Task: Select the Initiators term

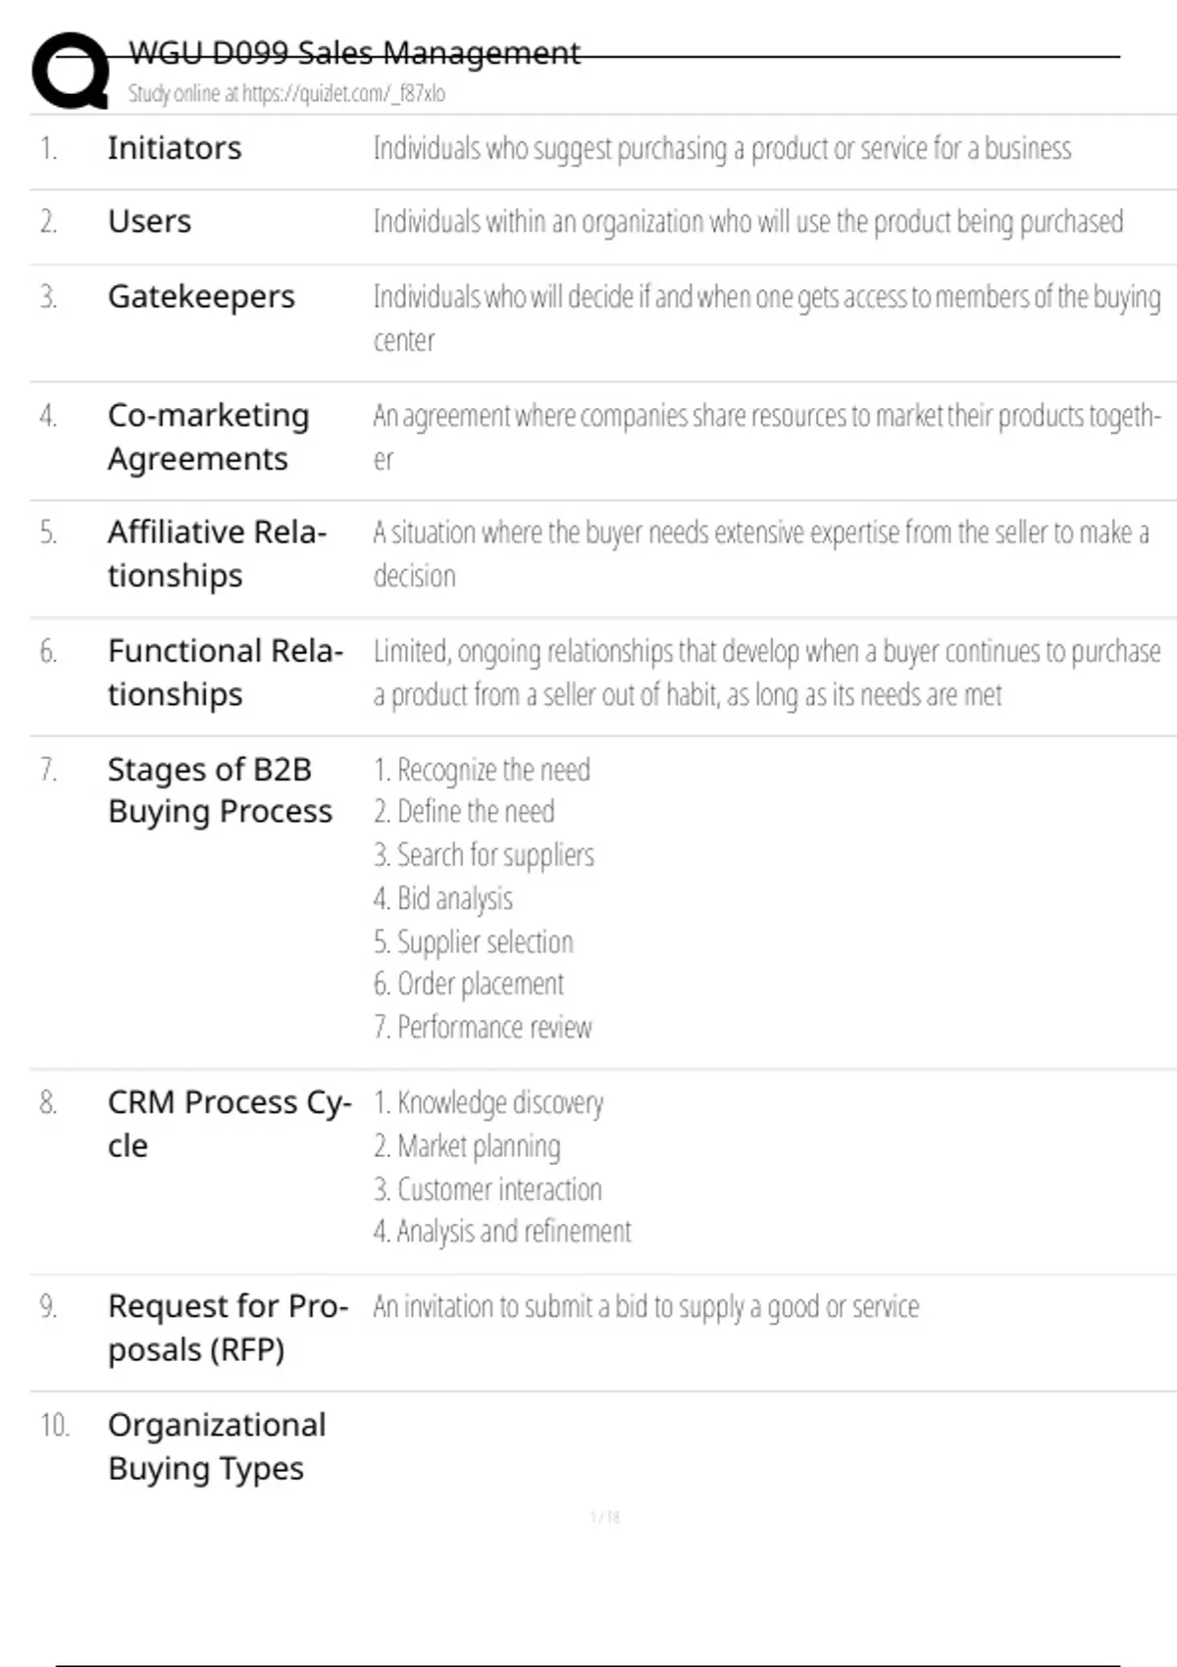Action: click(175, 148)
